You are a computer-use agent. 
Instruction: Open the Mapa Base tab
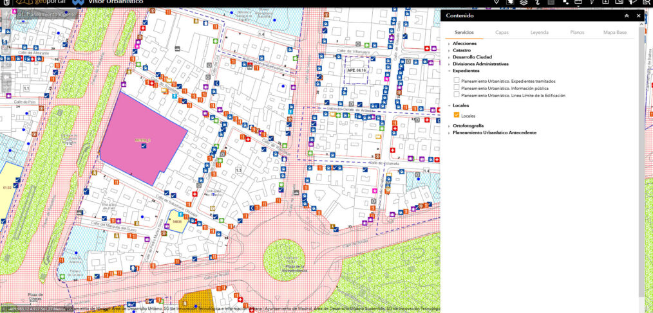[x=614, y=31]
